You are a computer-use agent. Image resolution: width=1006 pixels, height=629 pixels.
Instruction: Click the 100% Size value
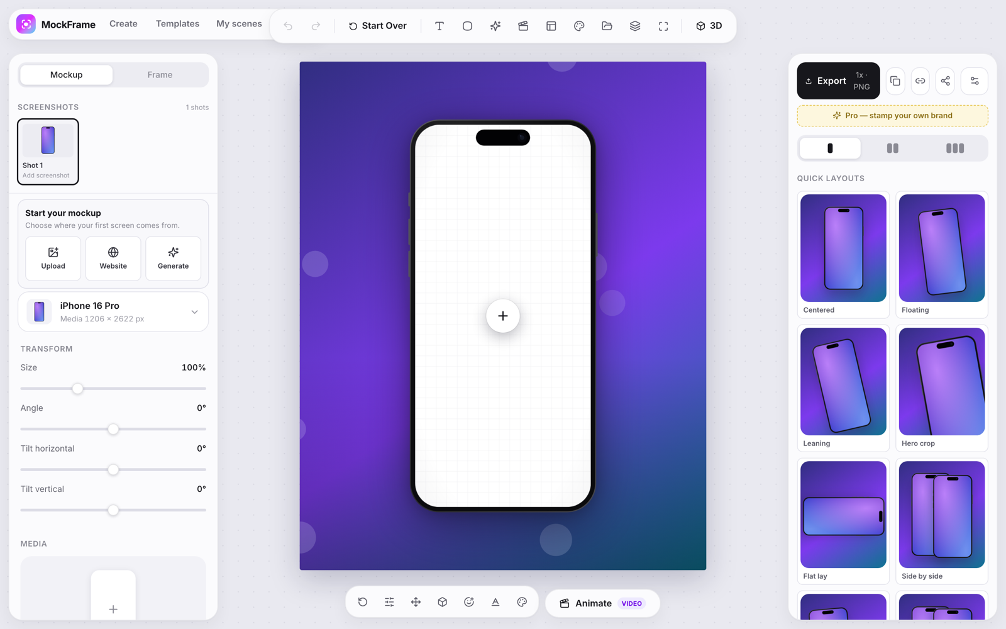(x=194, y=367)
